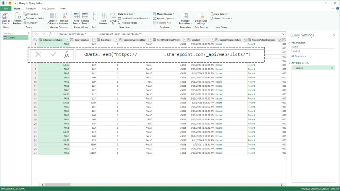Collapse the Queries pane

[x=29, y=33]
